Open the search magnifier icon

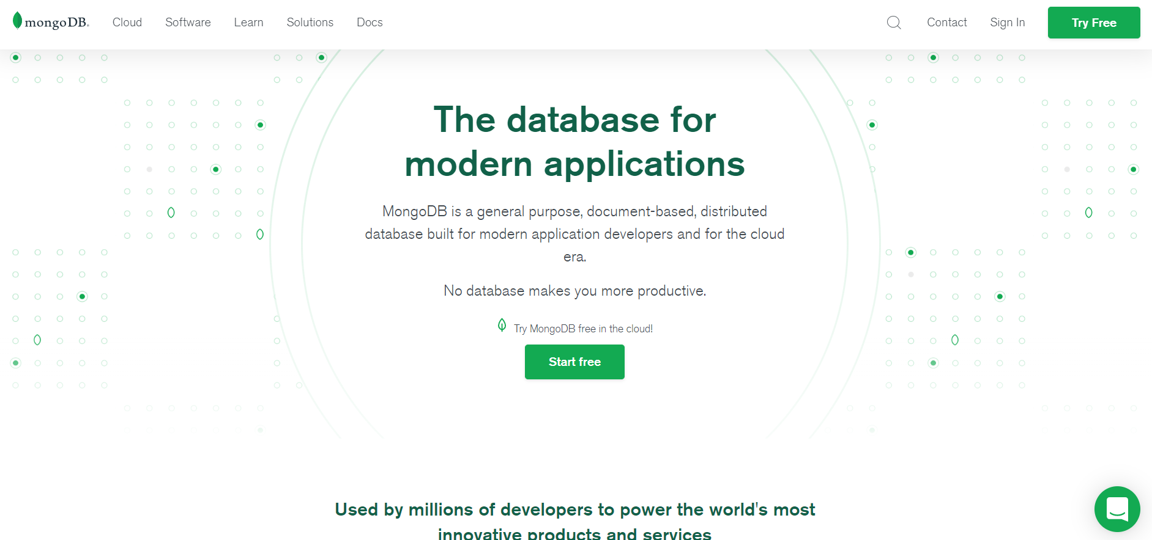pos(894,23)
